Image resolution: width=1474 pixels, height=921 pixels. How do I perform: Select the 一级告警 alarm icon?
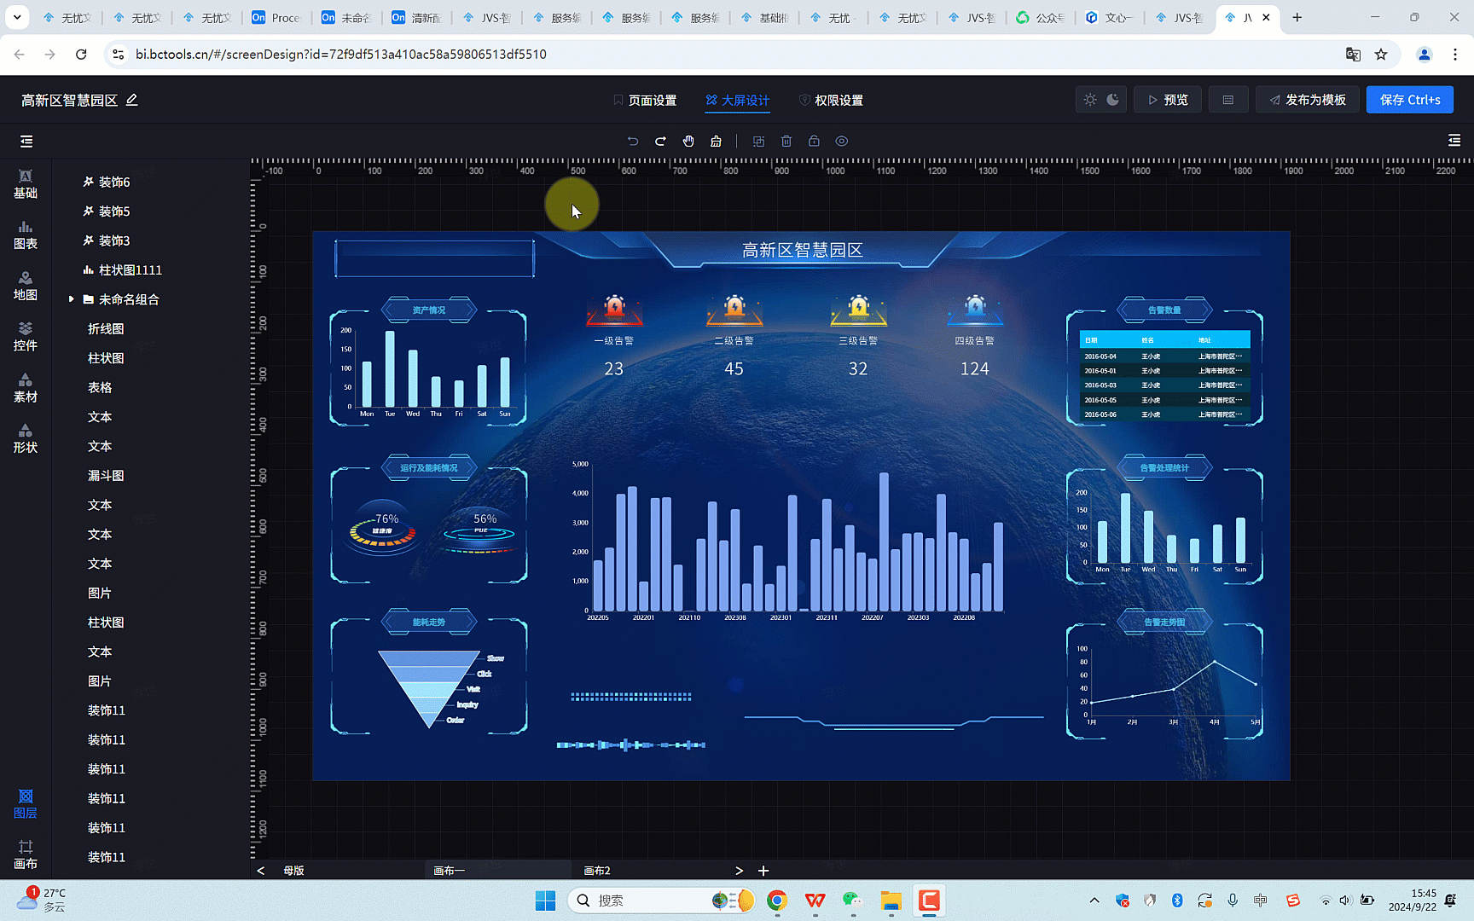tap(614, 310)
